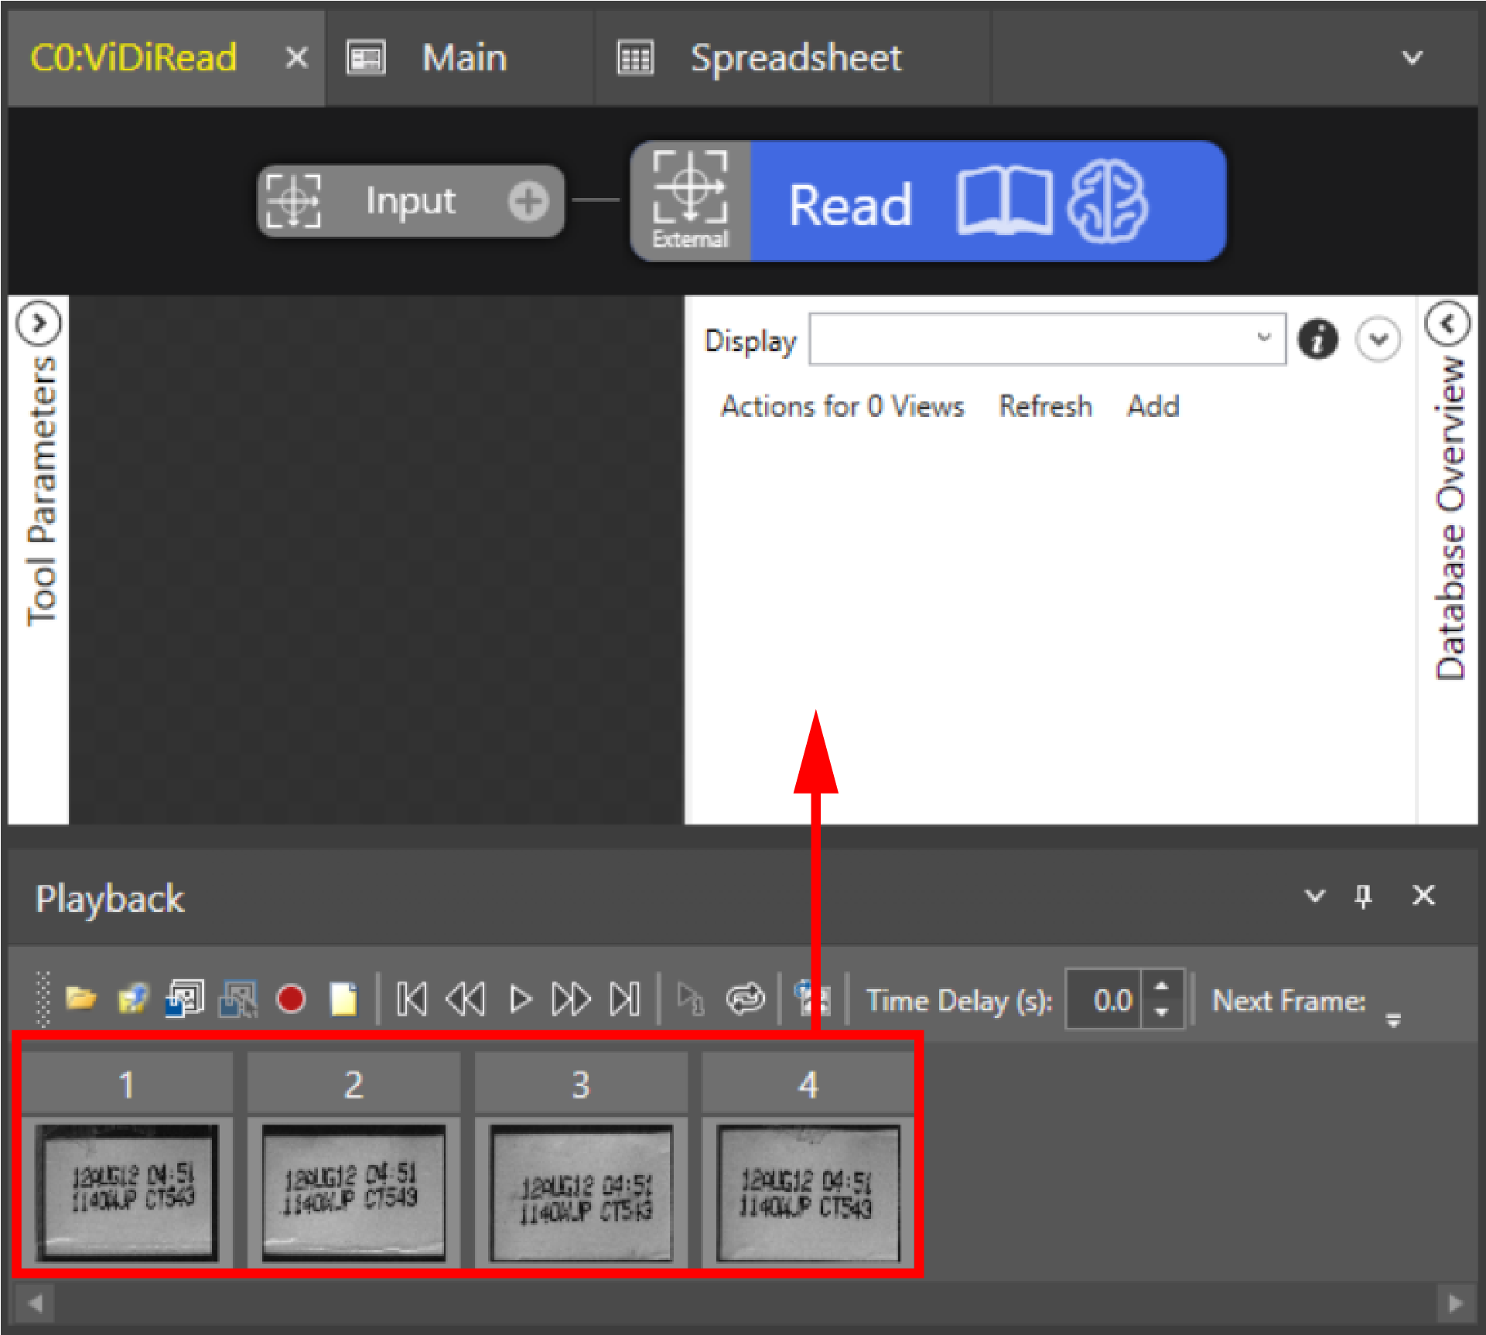
Task: Expand the Database Overview side panel
Action: pyautogui.click(x=1447, y=323)
